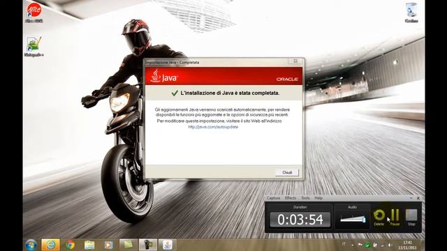Switch to the Java installer taskbar button
Image resolution: width=447 pixels, height=251 pixels.
click(168, 245)
